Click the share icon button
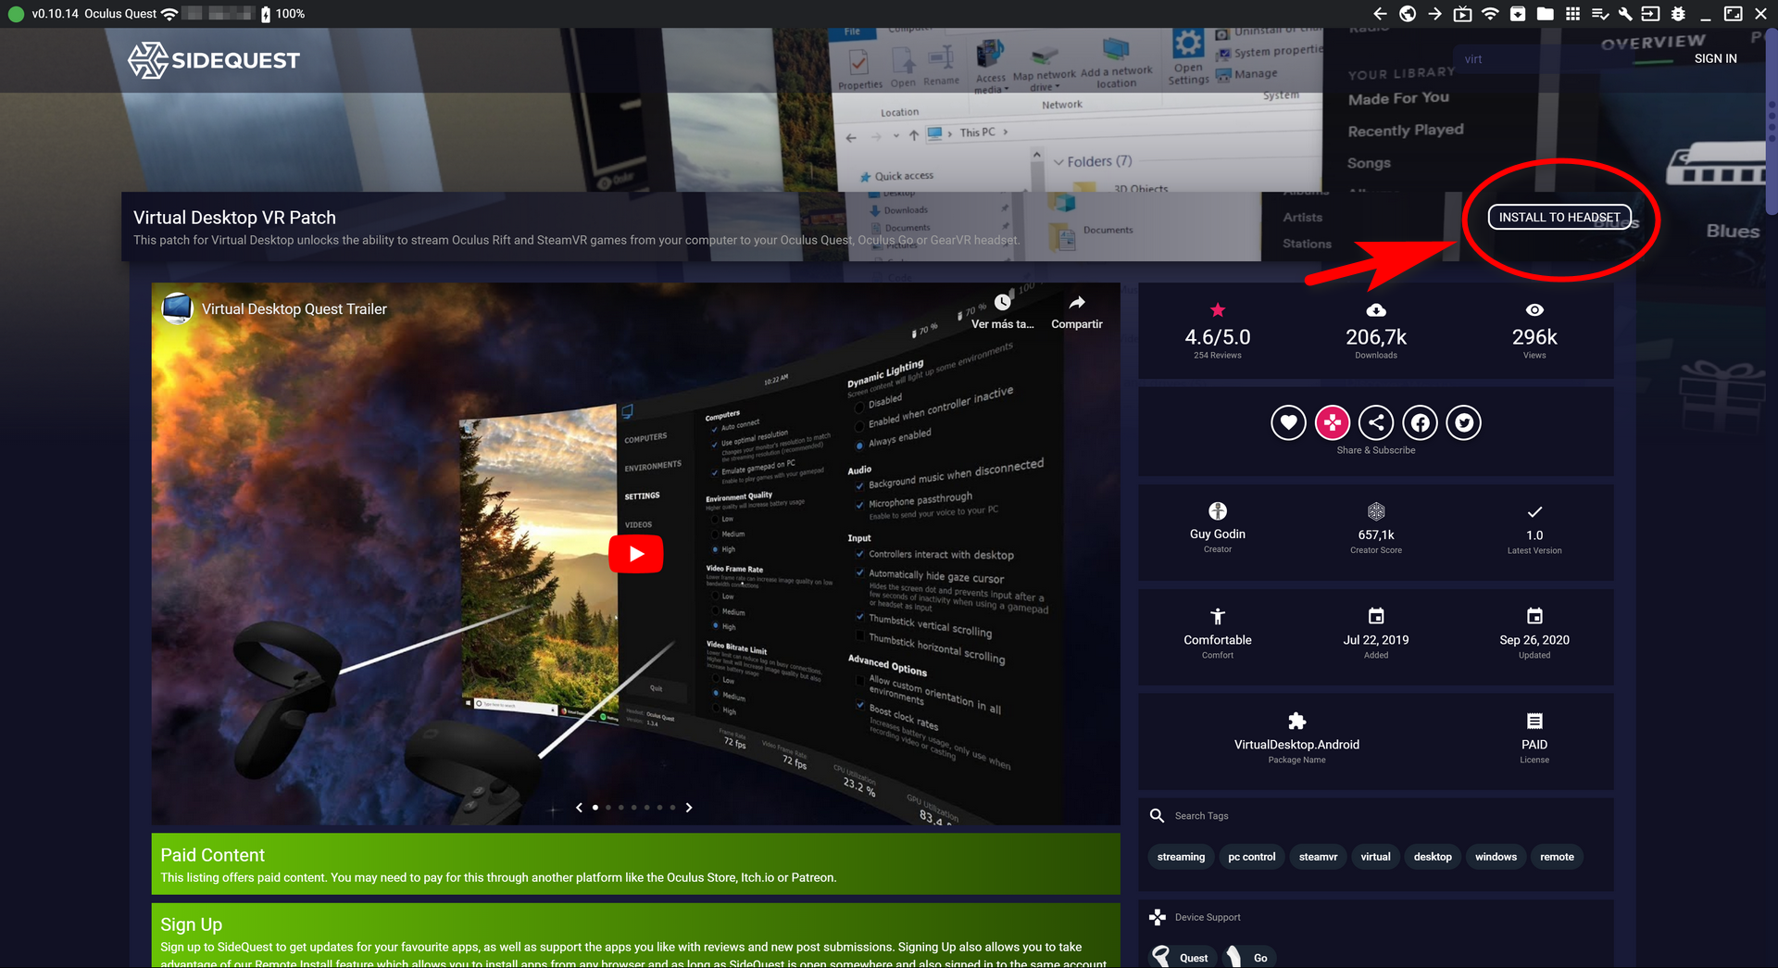The image size is (1778, 968). 1376,423
